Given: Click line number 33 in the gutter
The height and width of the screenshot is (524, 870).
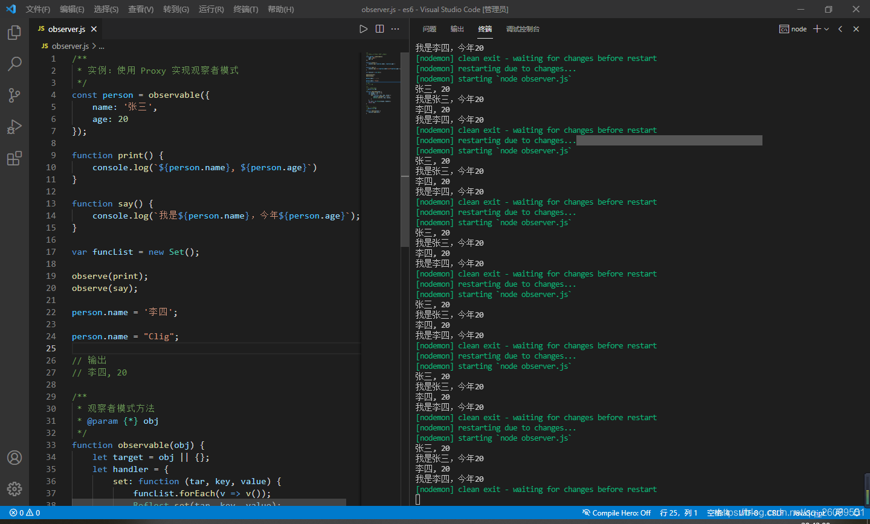Looking at the screenshot, I should 51,445.
